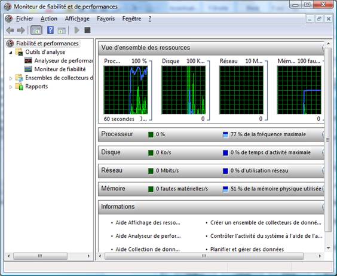
Task: Select Fiabilité et performances root node
Action: click(x=47, y=44)
